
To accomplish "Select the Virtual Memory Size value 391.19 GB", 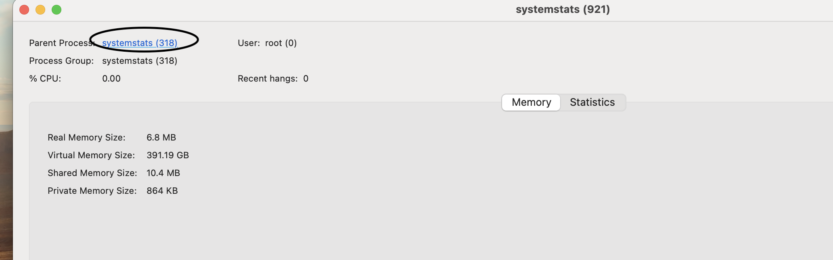I will point(167,155).
